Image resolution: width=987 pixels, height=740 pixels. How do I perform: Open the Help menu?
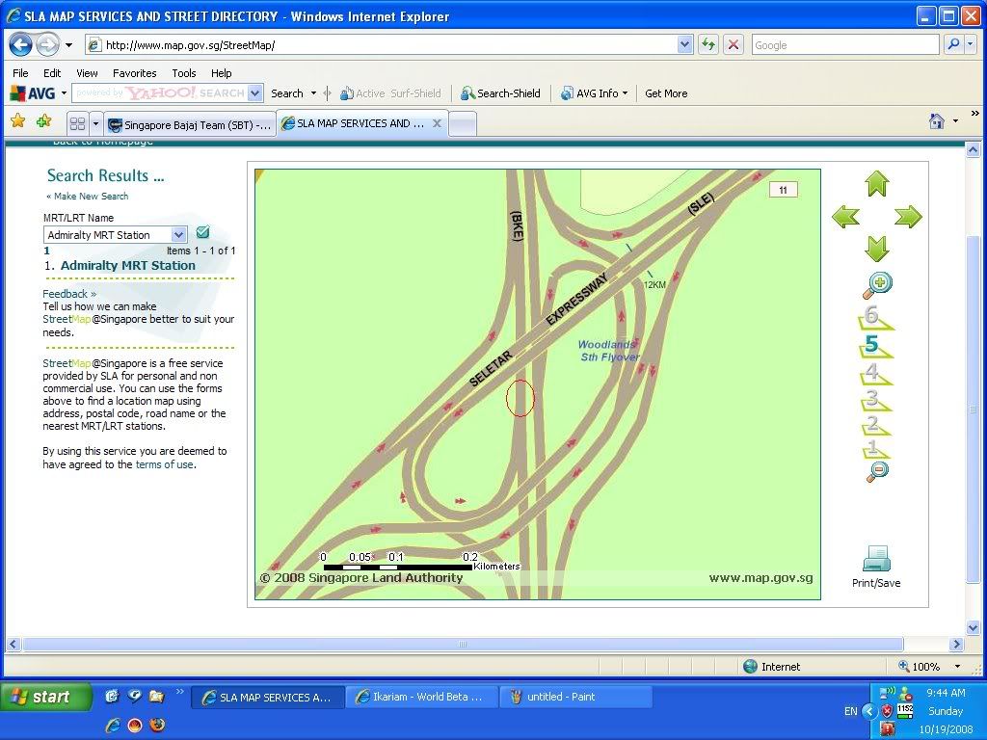click(221, 73)
